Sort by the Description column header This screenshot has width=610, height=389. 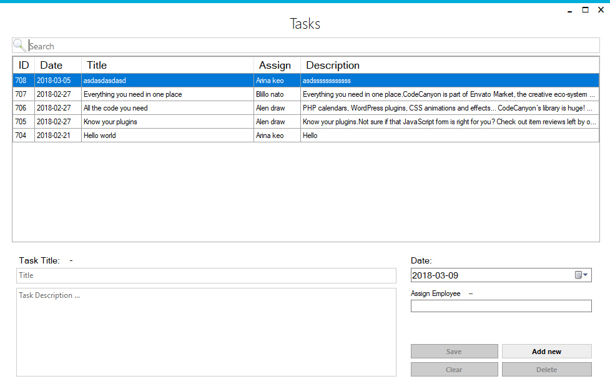[450, 66]
